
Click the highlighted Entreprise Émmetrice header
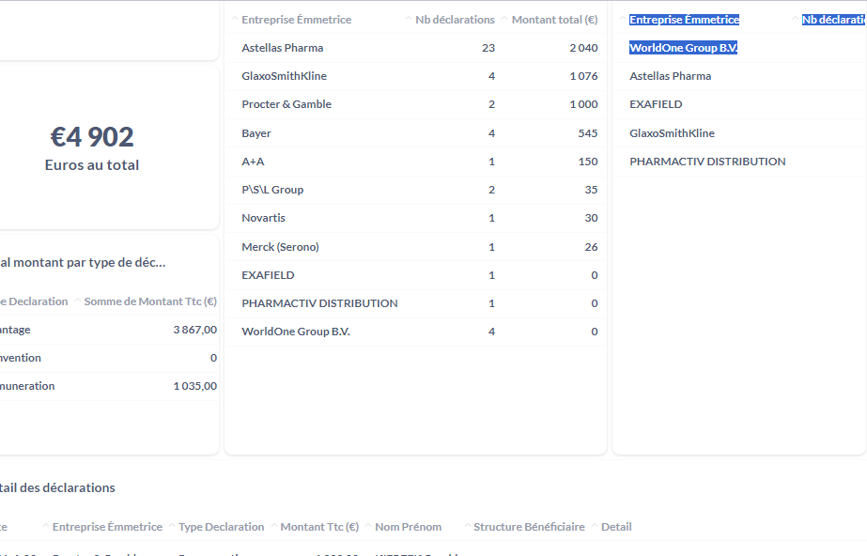[x=684, y=20]
